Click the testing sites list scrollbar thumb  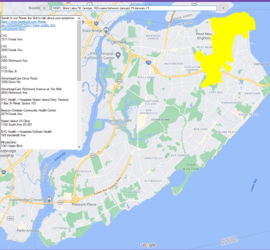(x=79, y=51)
